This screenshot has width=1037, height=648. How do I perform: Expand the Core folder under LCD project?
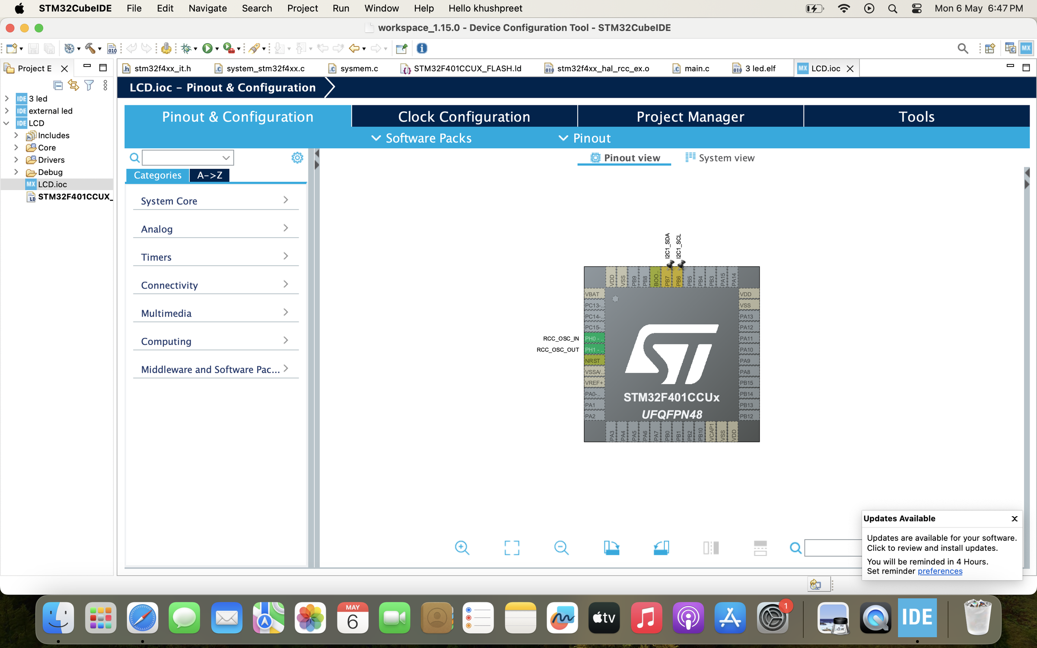click(16, 147)
